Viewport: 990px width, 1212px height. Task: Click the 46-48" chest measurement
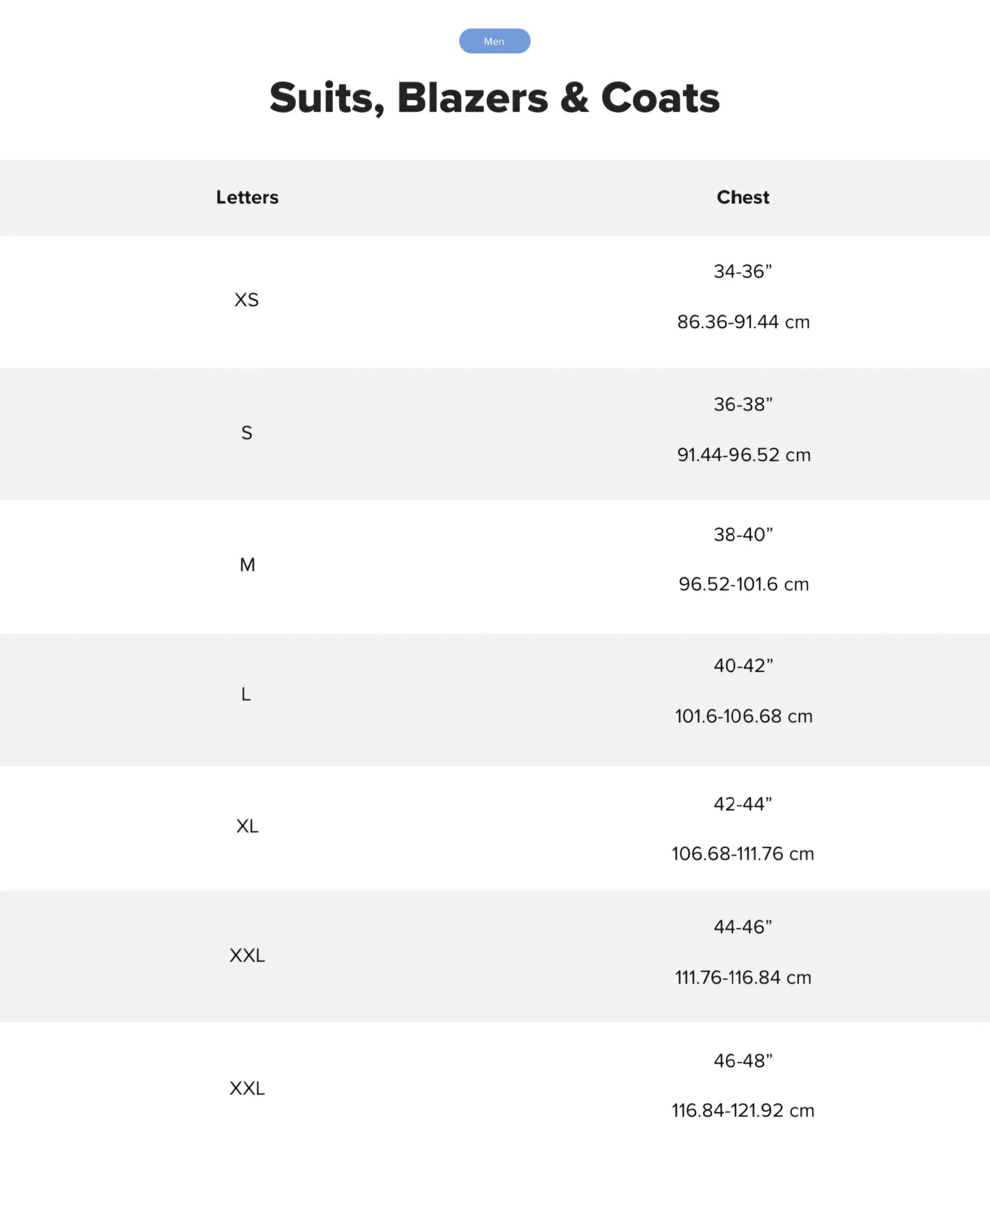pyautogui.click(x=743, y=1061)
